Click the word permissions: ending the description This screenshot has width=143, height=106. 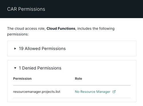tap(18, 34)
